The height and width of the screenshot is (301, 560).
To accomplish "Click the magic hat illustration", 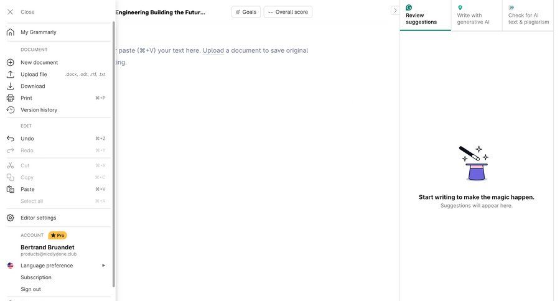I will (475, 163).
